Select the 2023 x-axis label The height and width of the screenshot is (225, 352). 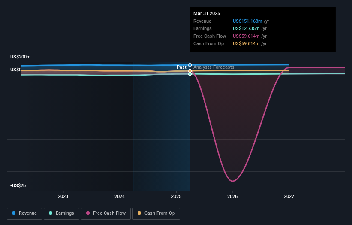(x=63, y=196)
